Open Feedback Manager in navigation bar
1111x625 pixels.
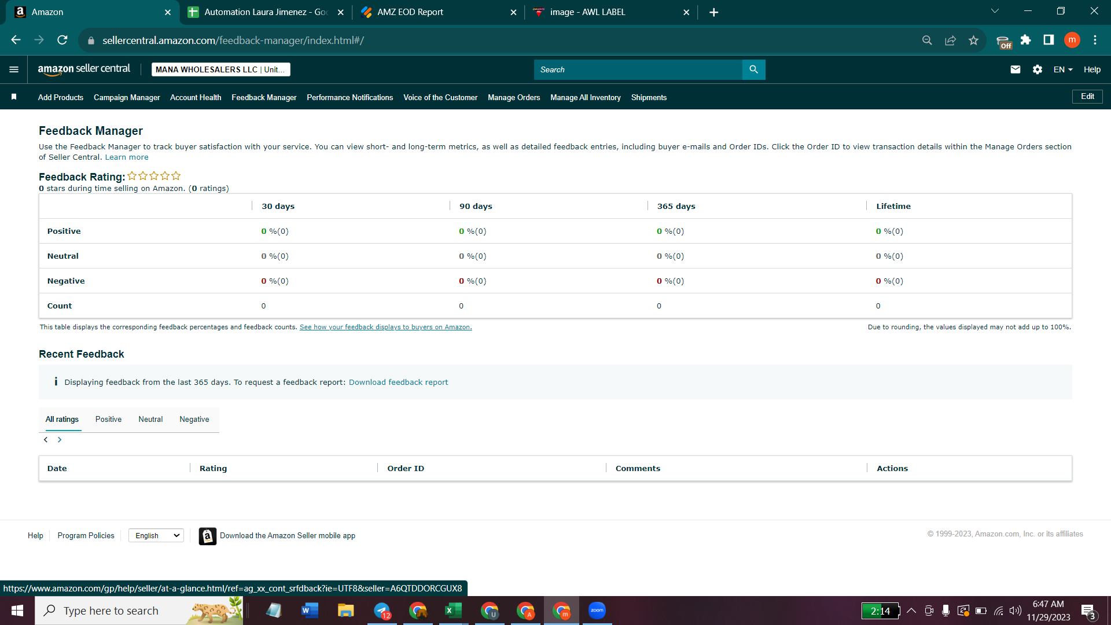(264, 97)
